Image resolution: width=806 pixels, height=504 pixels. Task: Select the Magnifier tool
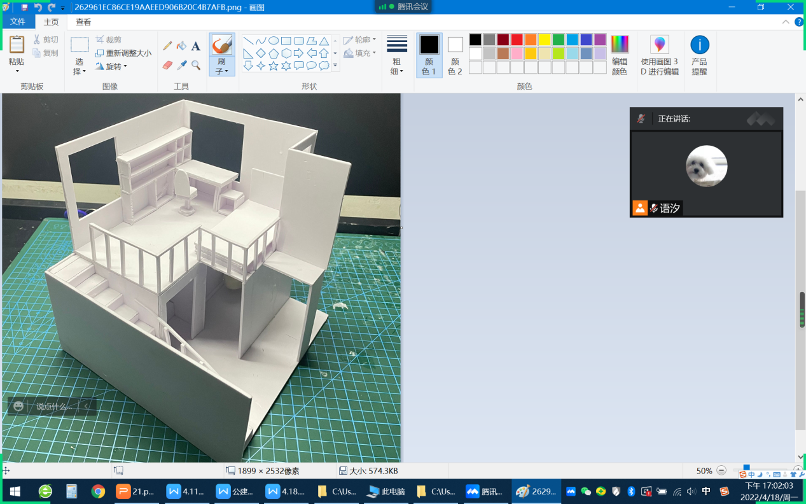coord(196,65)
